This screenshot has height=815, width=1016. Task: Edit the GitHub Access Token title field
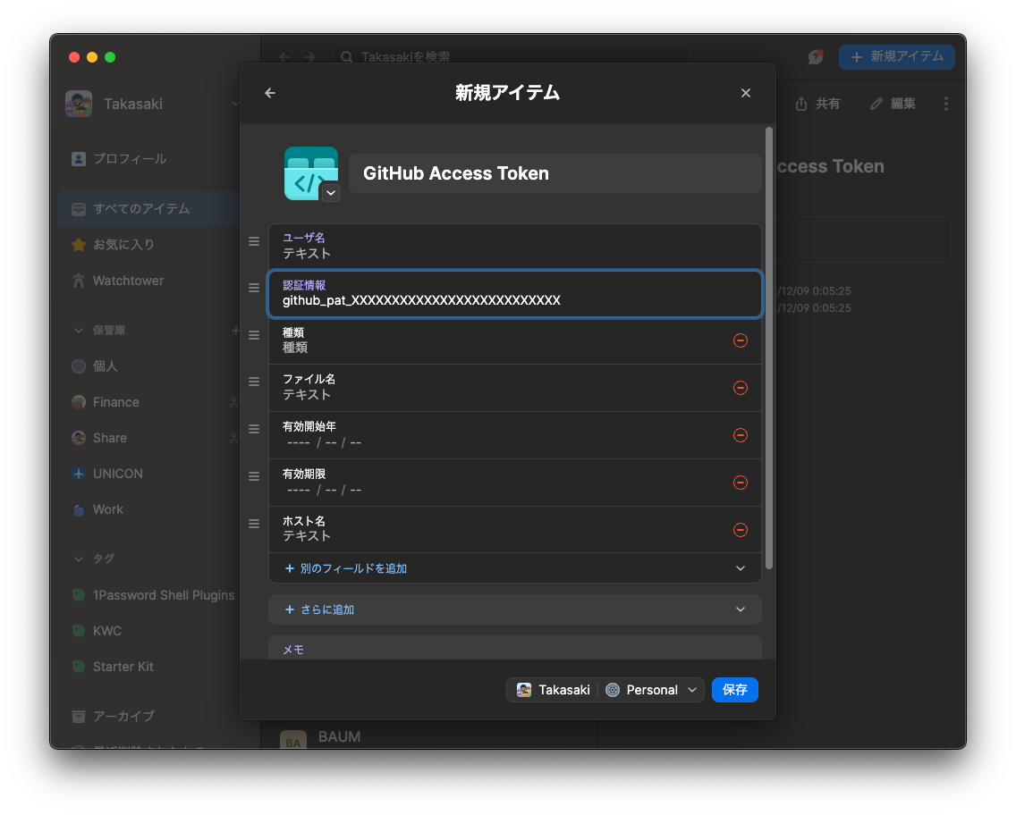[x=555, y=173]
